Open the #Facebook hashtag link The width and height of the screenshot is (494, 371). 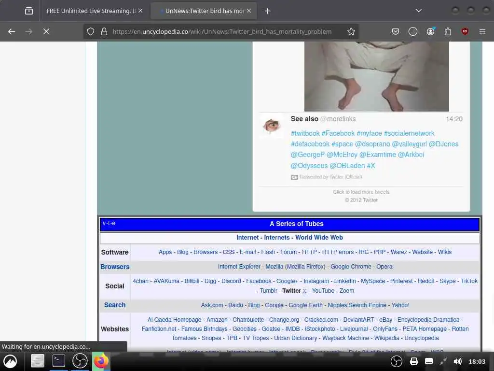(338, 133)
